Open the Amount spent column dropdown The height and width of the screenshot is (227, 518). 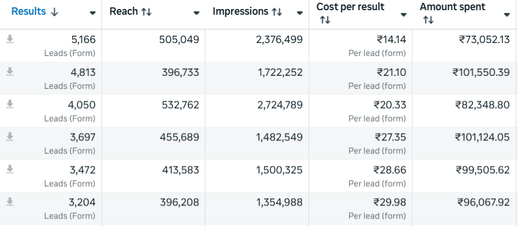click(x=507, y=14)
